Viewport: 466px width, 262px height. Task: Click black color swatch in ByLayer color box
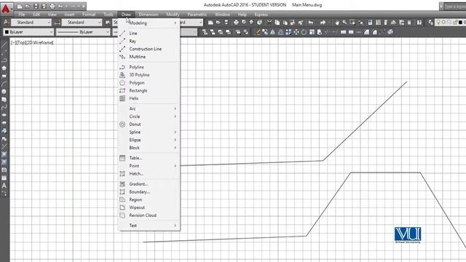7,32
